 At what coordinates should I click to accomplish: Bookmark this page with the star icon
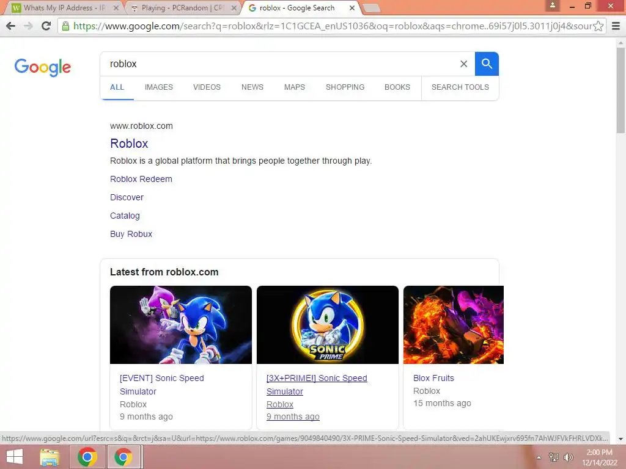[598, 26]
